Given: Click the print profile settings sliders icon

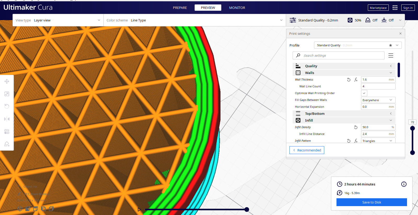Looking at the screenshot, I should pos(293,20).
